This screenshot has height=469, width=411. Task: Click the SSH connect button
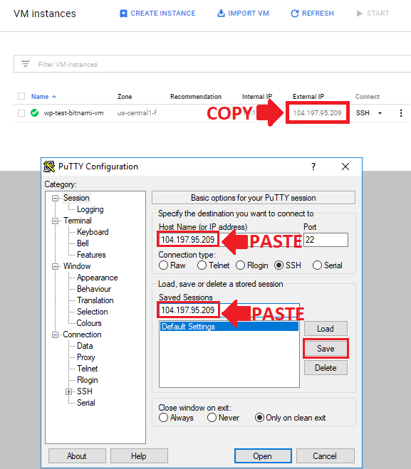363,113
